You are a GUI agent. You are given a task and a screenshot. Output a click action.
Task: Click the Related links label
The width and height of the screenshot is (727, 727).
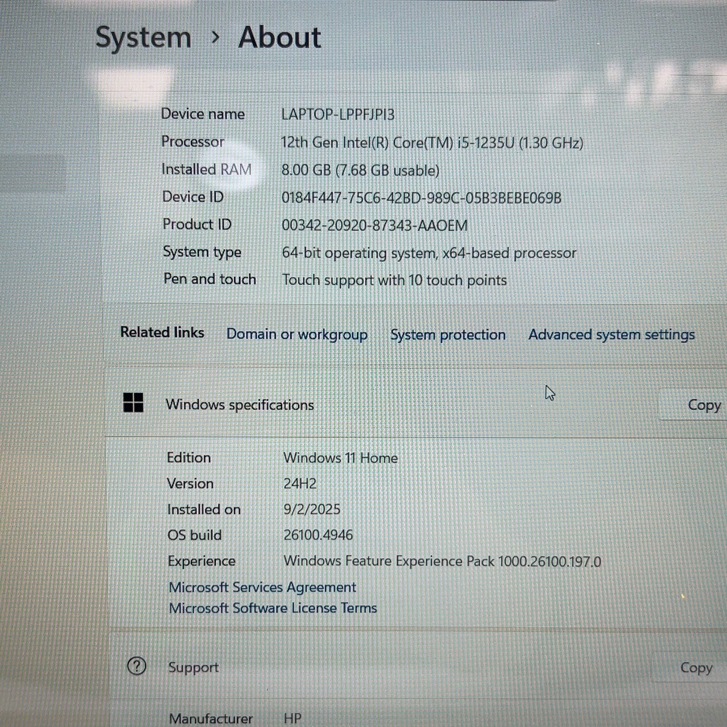[162, 332]
